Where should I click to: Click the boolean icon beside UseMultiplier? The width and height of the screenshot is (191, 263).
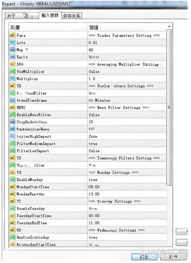point(12,72)
